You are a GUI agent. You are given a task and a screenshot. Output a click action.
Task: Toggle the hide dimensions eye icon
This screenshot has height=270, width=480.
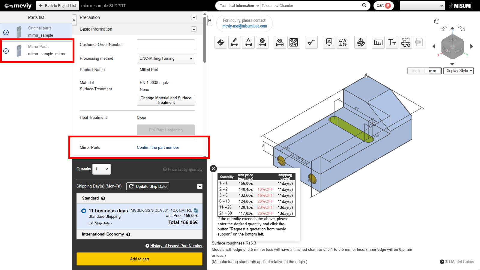tap(280, 43)
